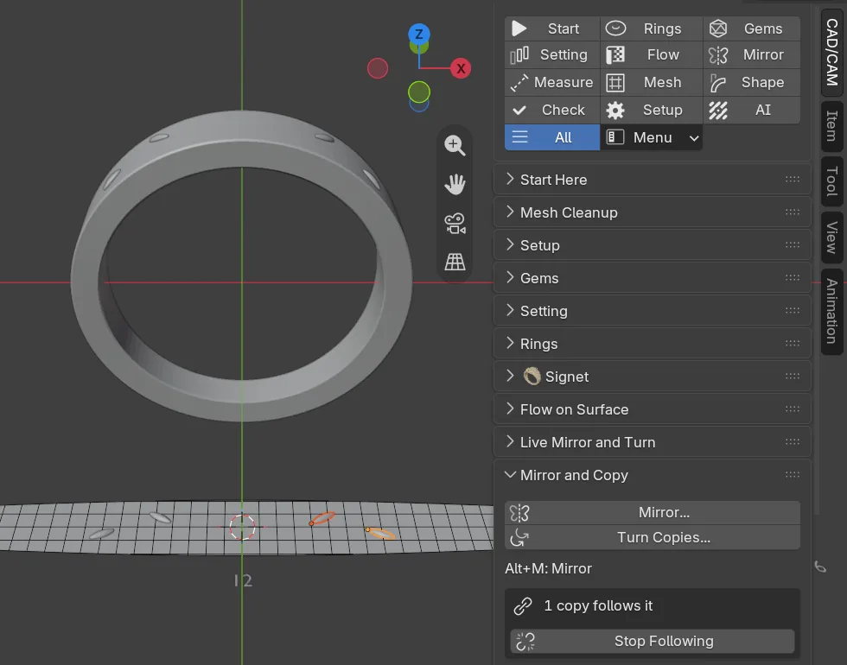Toggle perspective/orthographic grid icon
This screenshot has width=847, height=665.
pos(455,262)
